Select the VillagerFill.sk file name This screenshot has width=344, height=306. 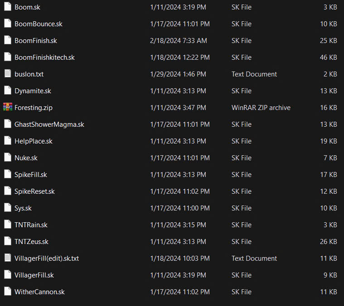click(34, 275)
